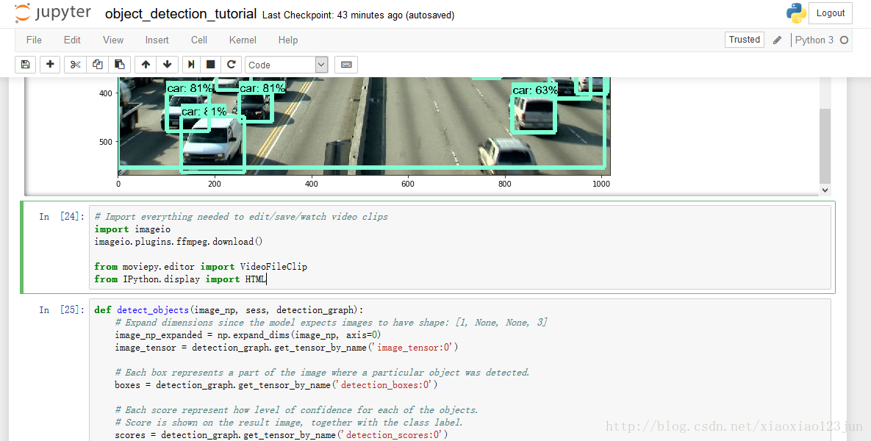The height and width of the screenshot is (441, 871).
Task: Click the 'detect_objects' function name
Action: click(x=153, y=310)
